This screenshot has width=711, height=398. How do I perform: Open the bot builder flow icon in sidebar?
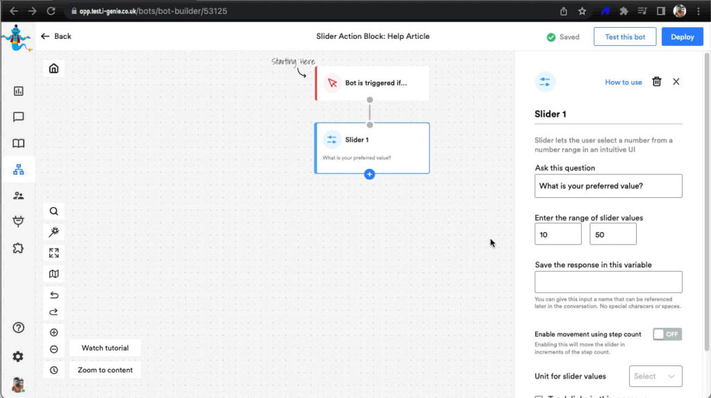(19, 169)
